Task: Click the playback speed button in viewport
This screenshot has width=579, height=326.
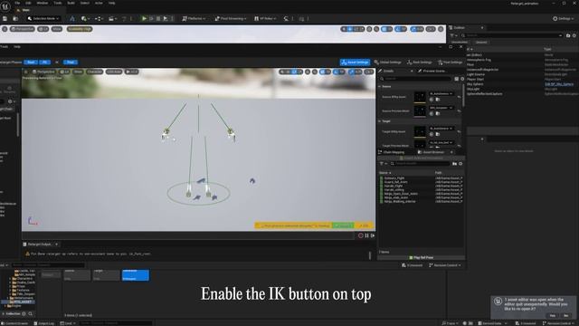Action: click(x=132, y=72)
